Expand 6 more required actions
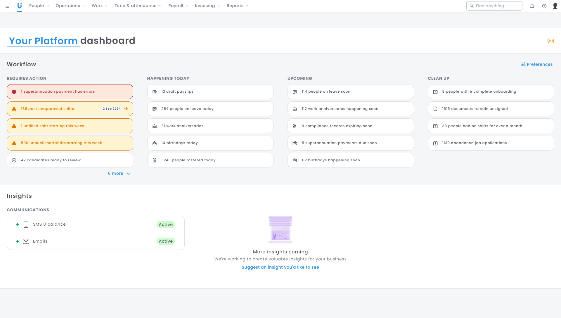Image resolution: width=561 pixels, height=318 pixels. click(119, 173)
